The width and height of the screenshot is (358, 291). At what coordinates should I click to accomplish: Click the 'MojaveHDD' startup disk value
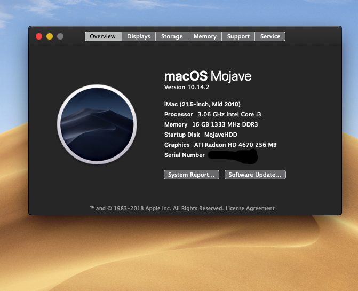pyautogui.click(x=221, y=135)
